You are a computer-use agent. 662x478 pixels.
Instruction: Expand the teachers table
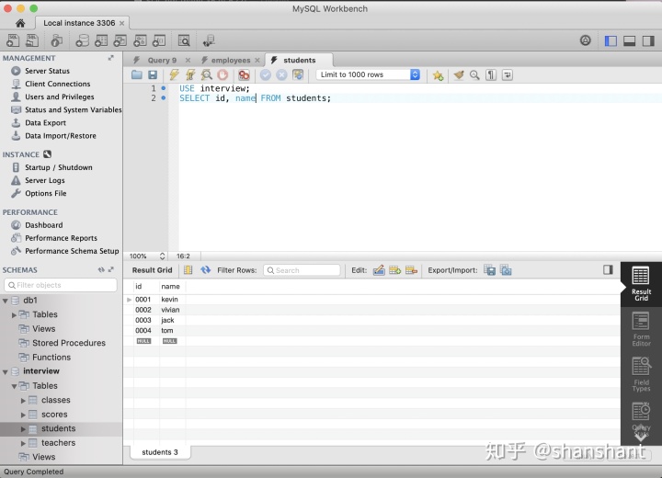[23, 443]
